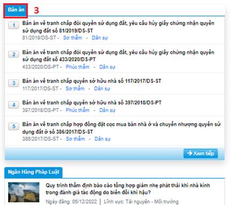Image resolution: width=231 pixels, height=205 pixels.
Task: Open the Quy trình thẩm định article title
Action: click(x=128, y=189)
